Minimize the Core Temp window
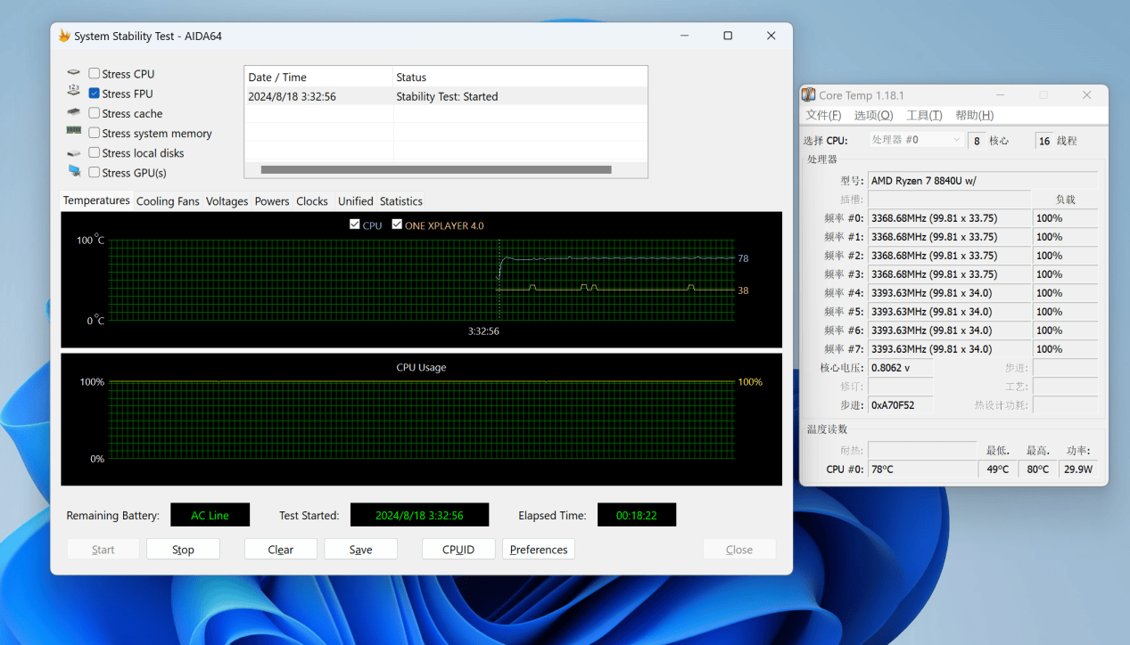The width and height of the screenshot is (1130, 645). coord(1002,95)
